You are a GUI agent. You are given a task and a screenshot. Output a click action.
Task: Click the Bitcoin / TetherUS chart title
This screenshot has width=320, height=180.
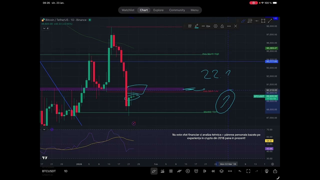66,20
